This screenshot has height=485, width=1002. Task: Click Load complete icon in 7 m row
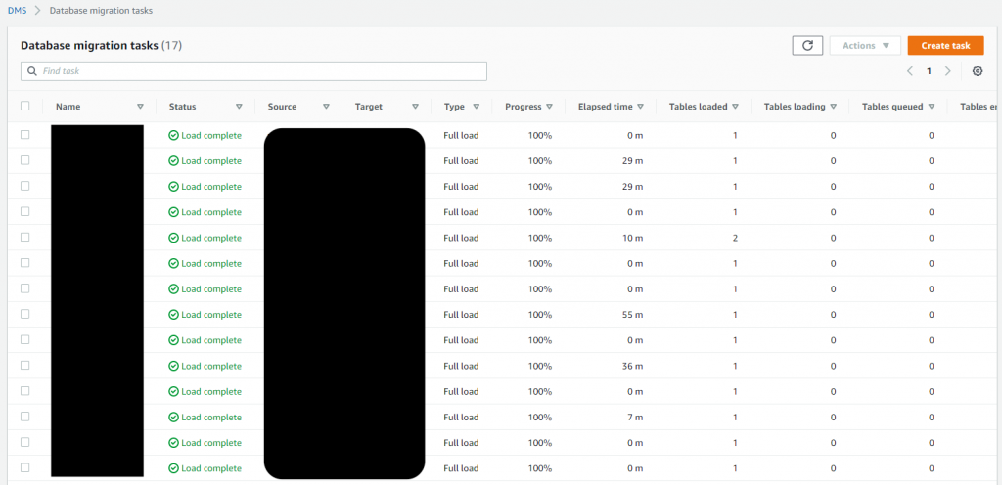point(173,417)
